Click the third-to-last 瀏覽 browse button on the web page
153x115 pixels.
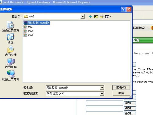(x=130, y=103)
